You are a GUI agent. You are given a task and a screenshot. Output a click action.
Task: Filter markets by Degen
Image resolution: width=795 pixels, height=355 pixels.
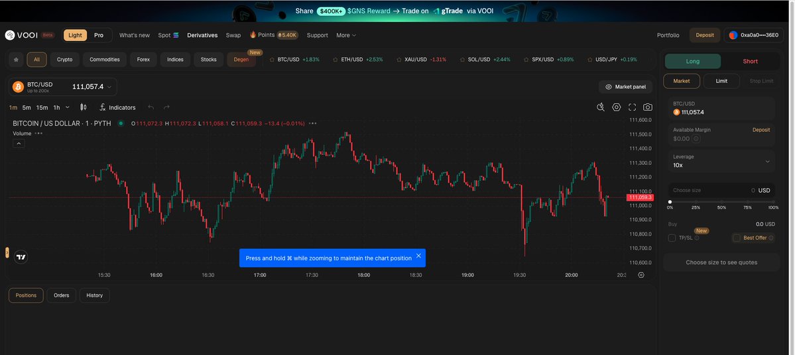[241, 59]
